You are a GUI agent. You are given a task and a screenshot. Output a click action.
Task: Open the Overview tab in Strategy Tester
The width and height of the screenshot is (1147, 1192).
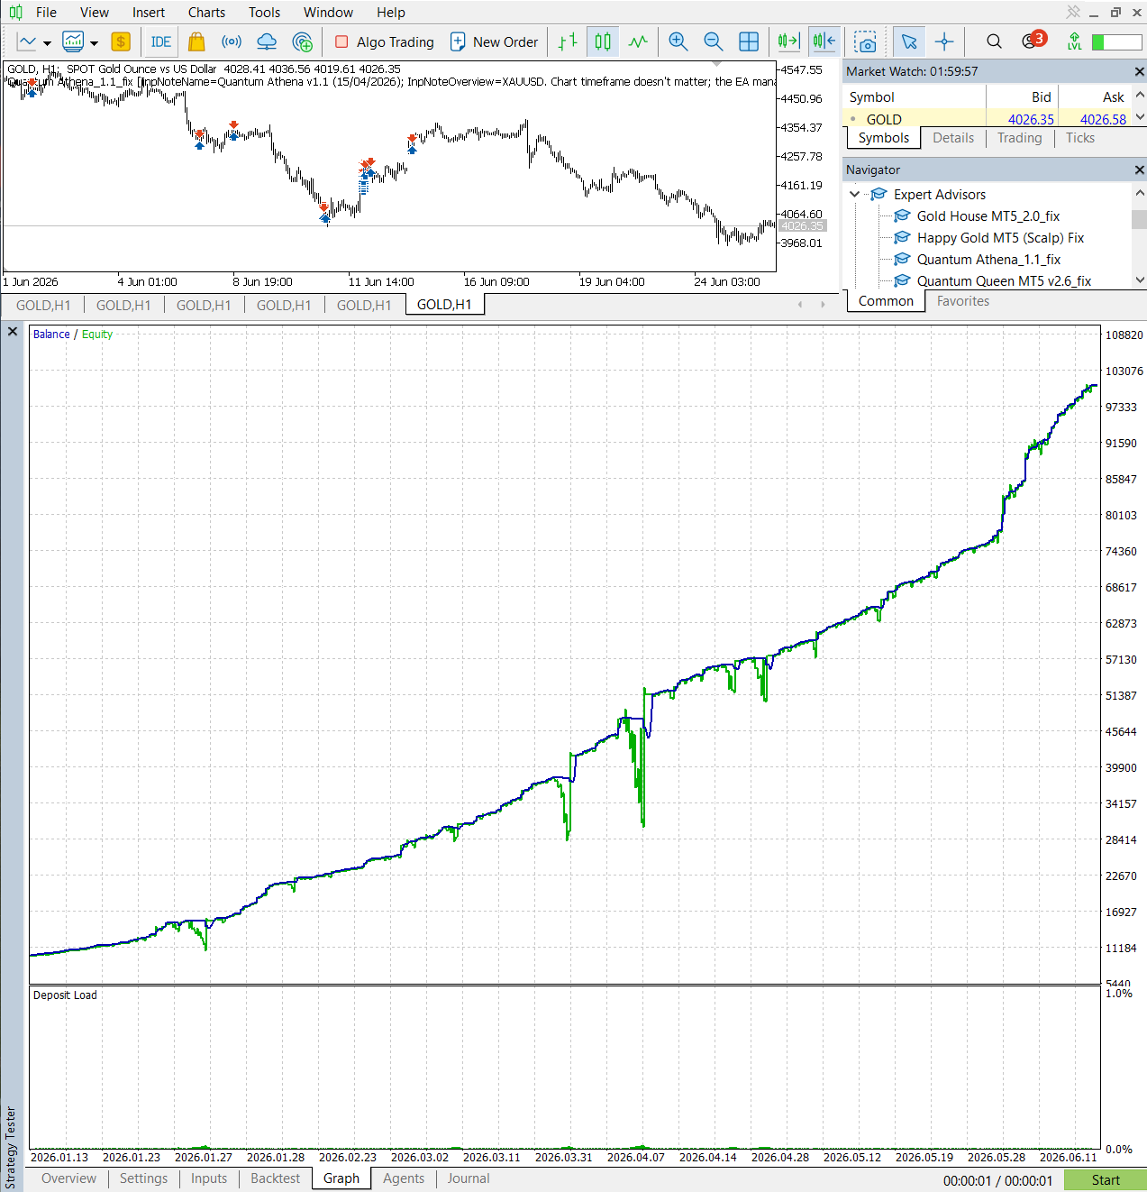pos(68,1178)
